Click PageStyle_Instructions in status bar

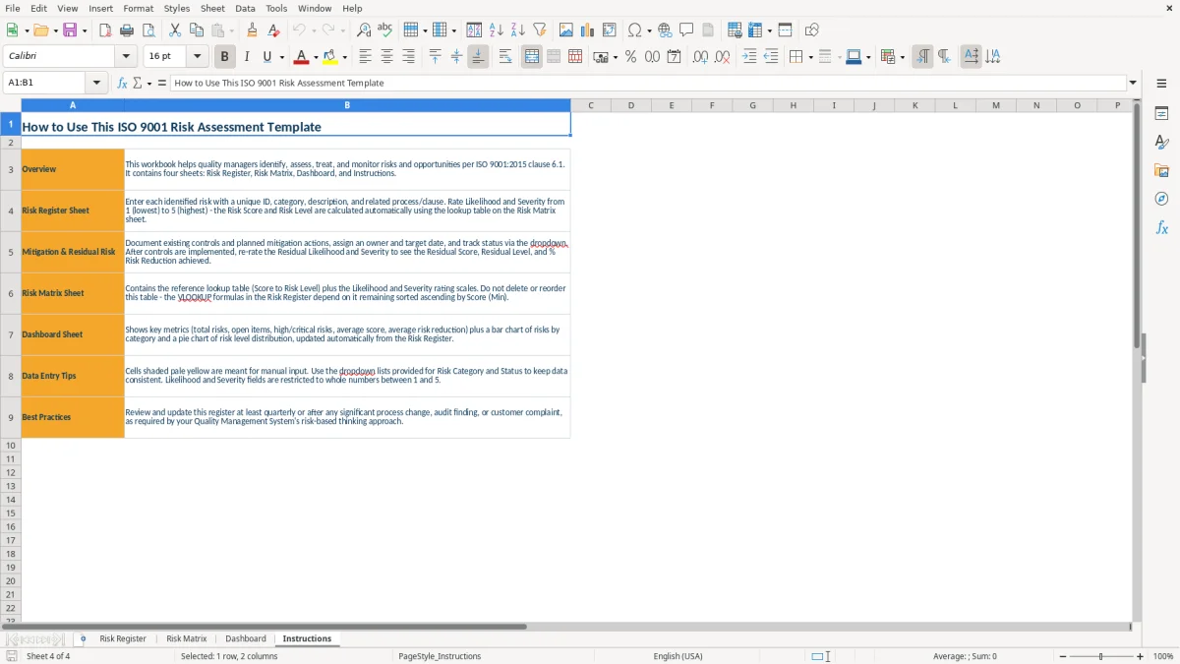click(440, 656)
